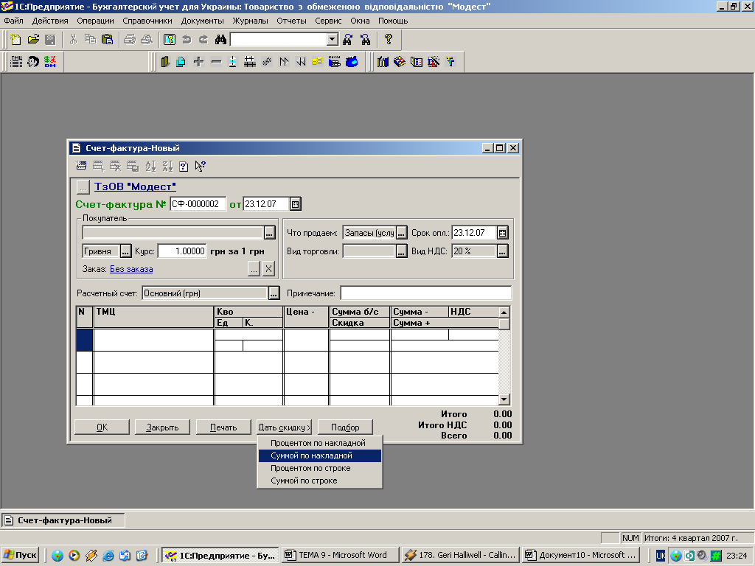Click the Open folder icon
This screenshot has height=566, width=755.
[x=33, y=40]
